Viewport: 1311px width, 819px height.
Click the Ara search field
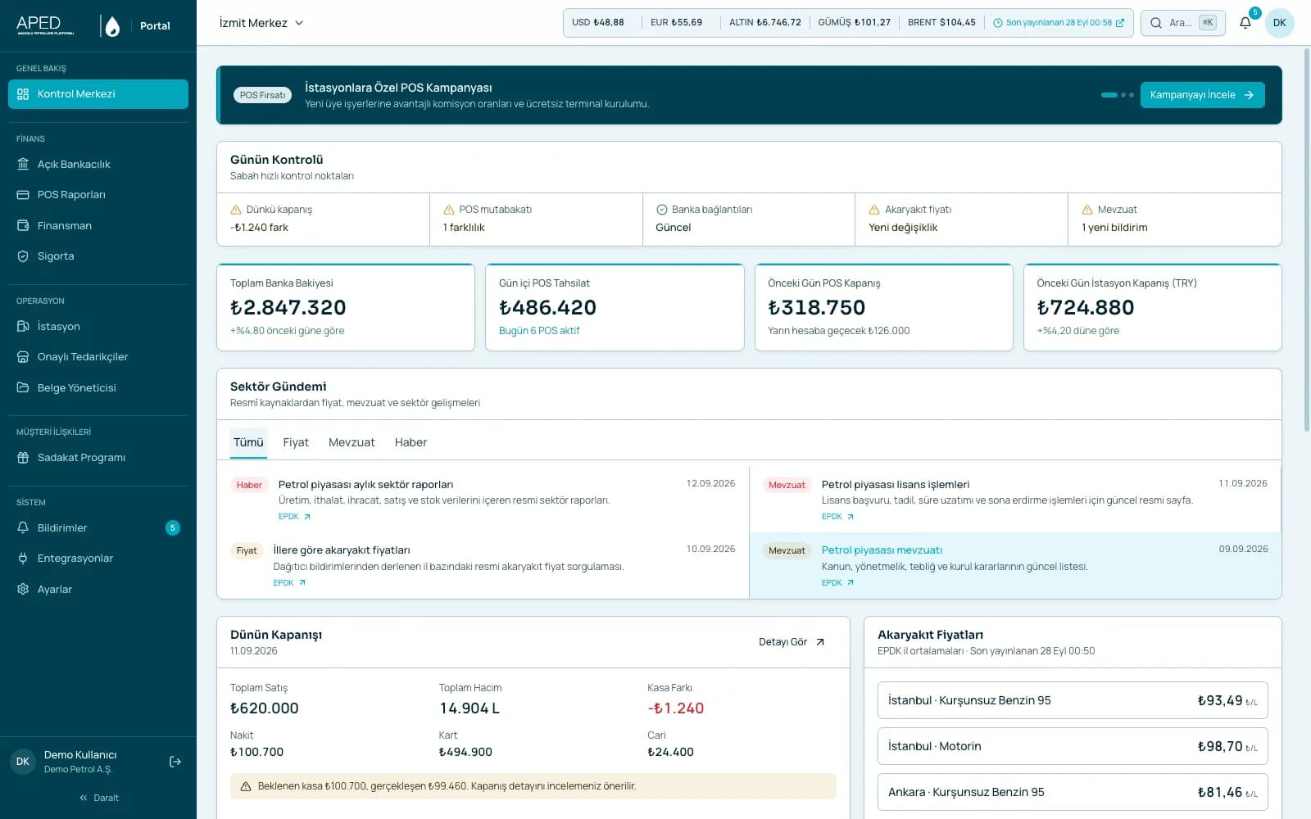(x=1182, y=23)
